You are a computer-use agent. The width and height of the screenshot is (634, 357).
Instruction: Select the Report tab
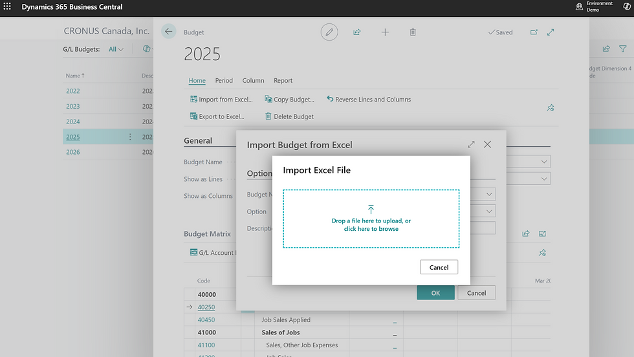tap(283, 80)
